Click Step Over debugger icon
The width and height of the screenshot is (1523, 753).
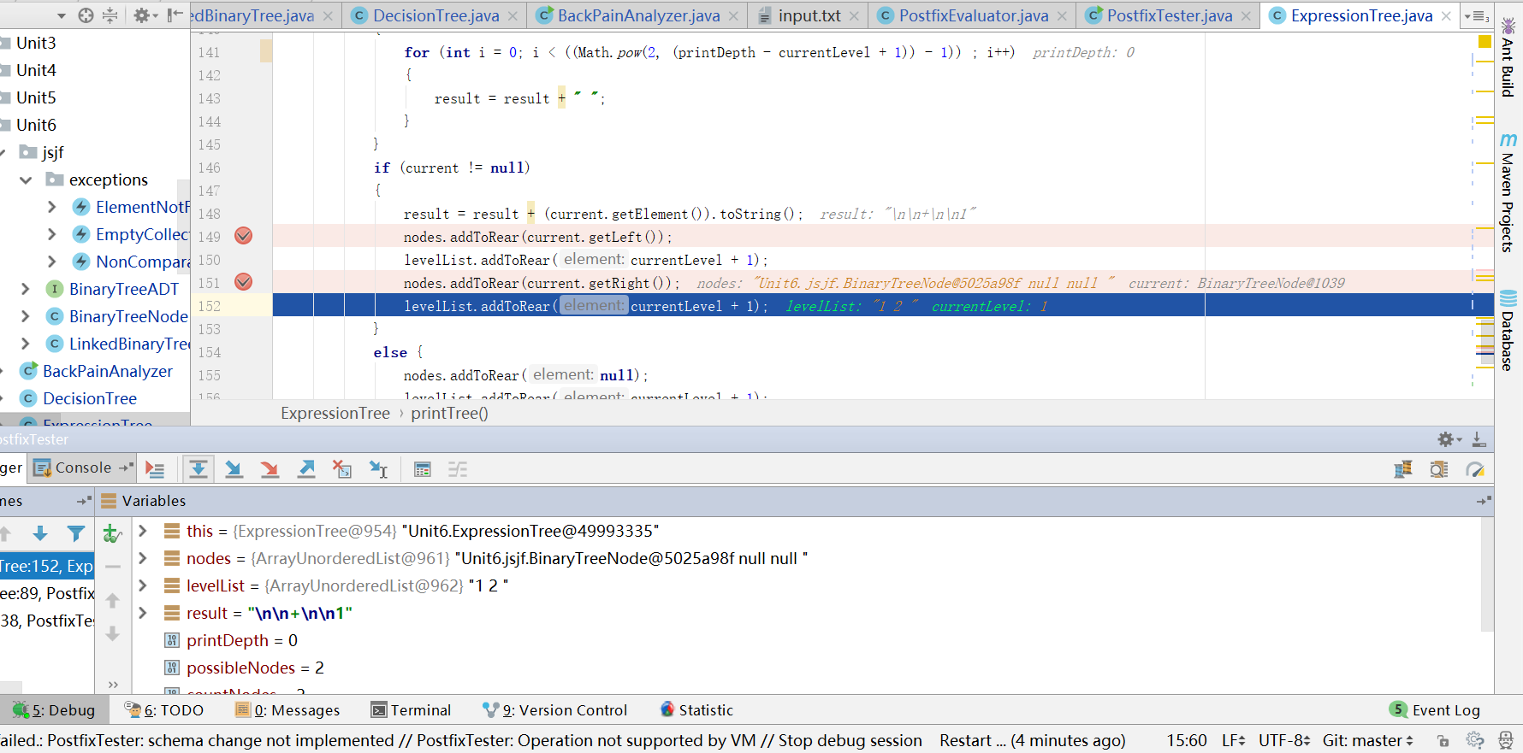tap(198, 468)
